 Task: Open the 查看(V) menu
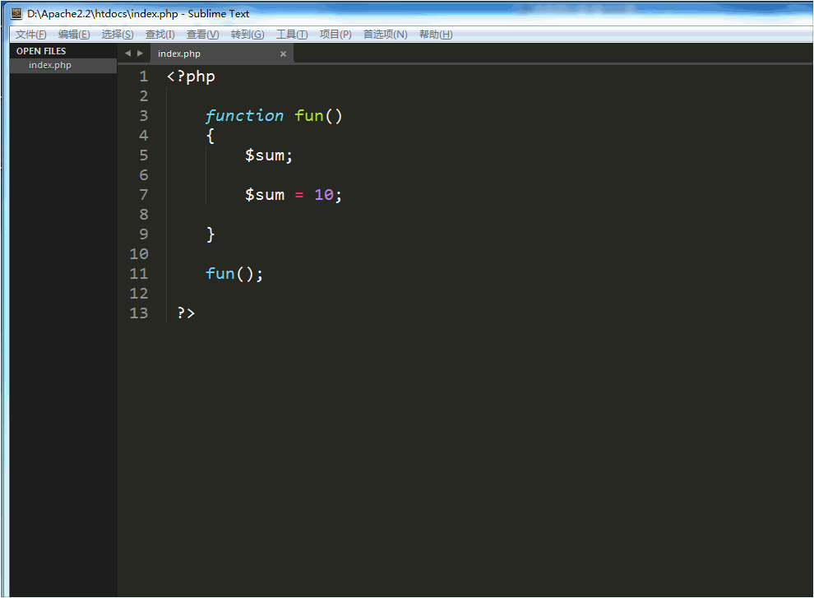202,35
